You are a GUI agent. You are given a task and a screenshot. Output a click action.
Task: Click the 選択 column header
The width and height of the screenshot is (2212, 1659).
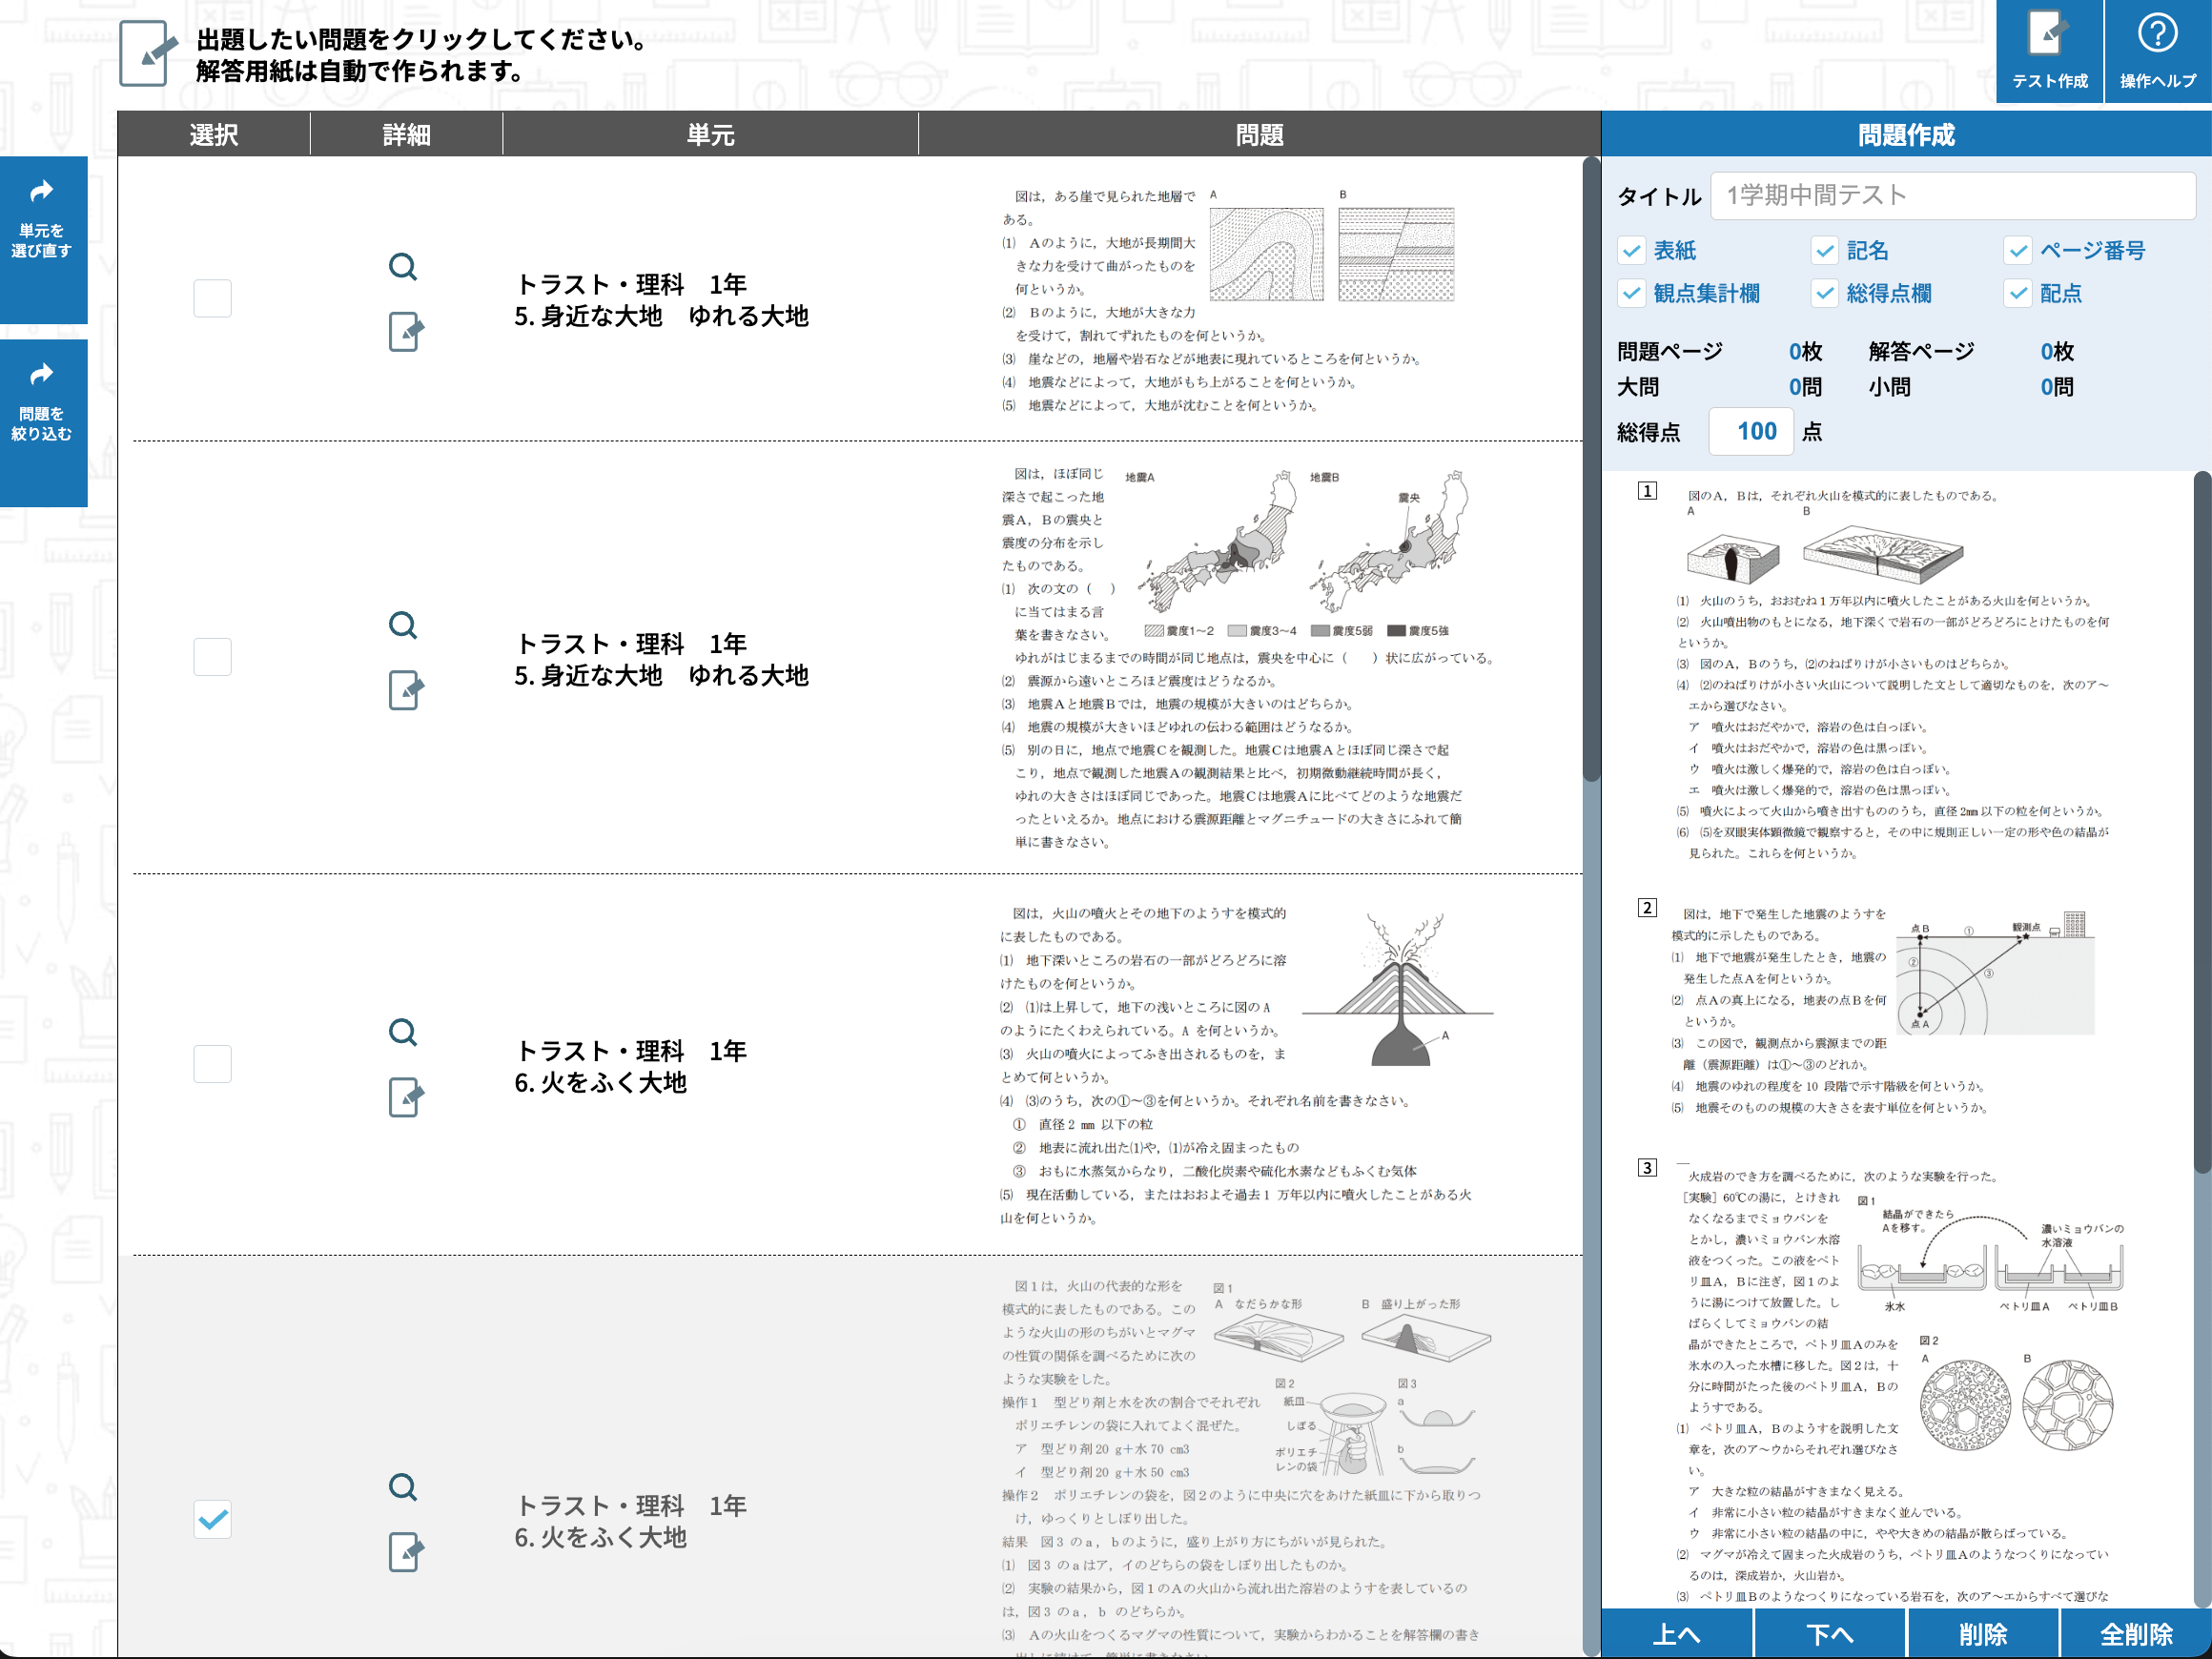pos(214,134)
